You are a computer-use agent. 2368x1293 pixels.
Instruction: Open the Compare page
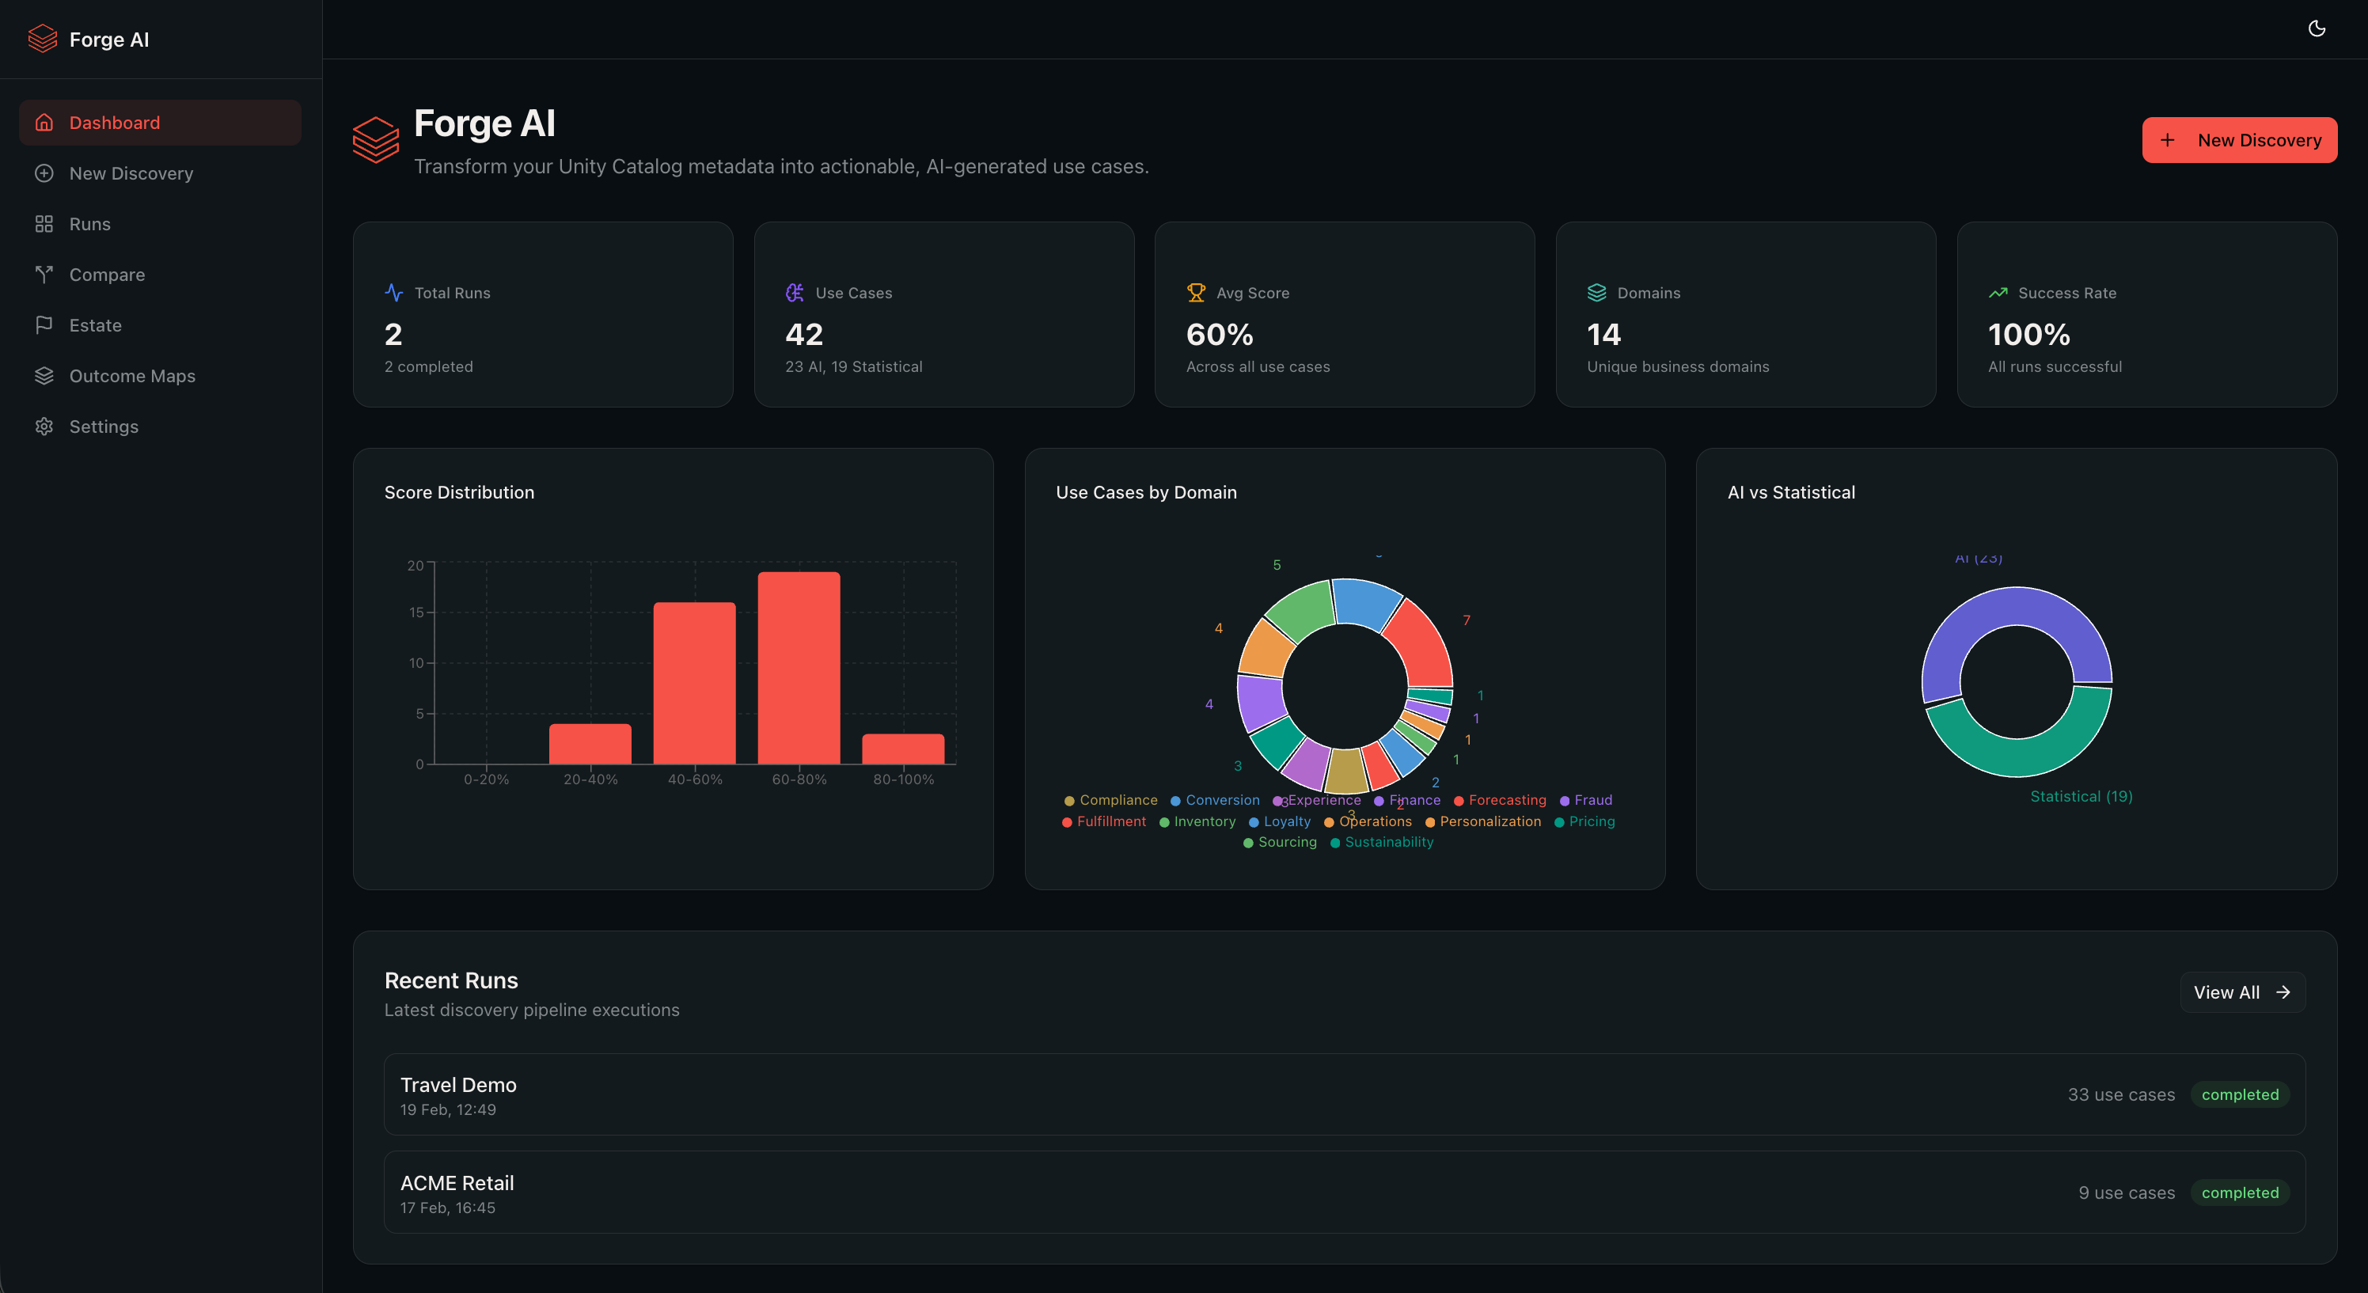coord(160,274)
